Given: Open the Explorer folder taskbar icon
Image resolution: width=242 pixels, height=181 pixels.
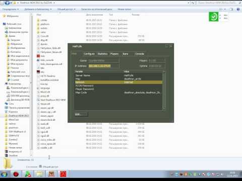Looking at the screenshot, I should (x=40, y=174).
